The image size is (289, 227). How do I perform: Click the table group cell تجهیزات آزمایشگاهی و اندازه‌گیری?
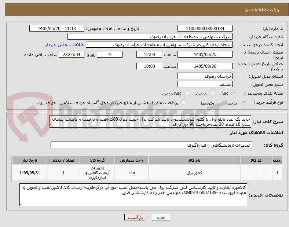(x=97, y=173)
